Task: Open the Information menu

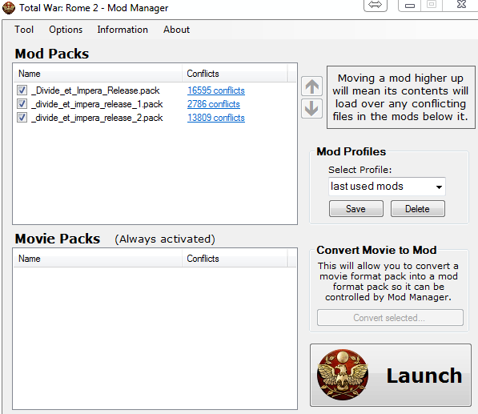Action: tap(123, 30)
